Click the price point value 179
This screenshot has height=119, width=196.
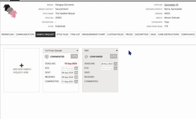tap(166, 26)
